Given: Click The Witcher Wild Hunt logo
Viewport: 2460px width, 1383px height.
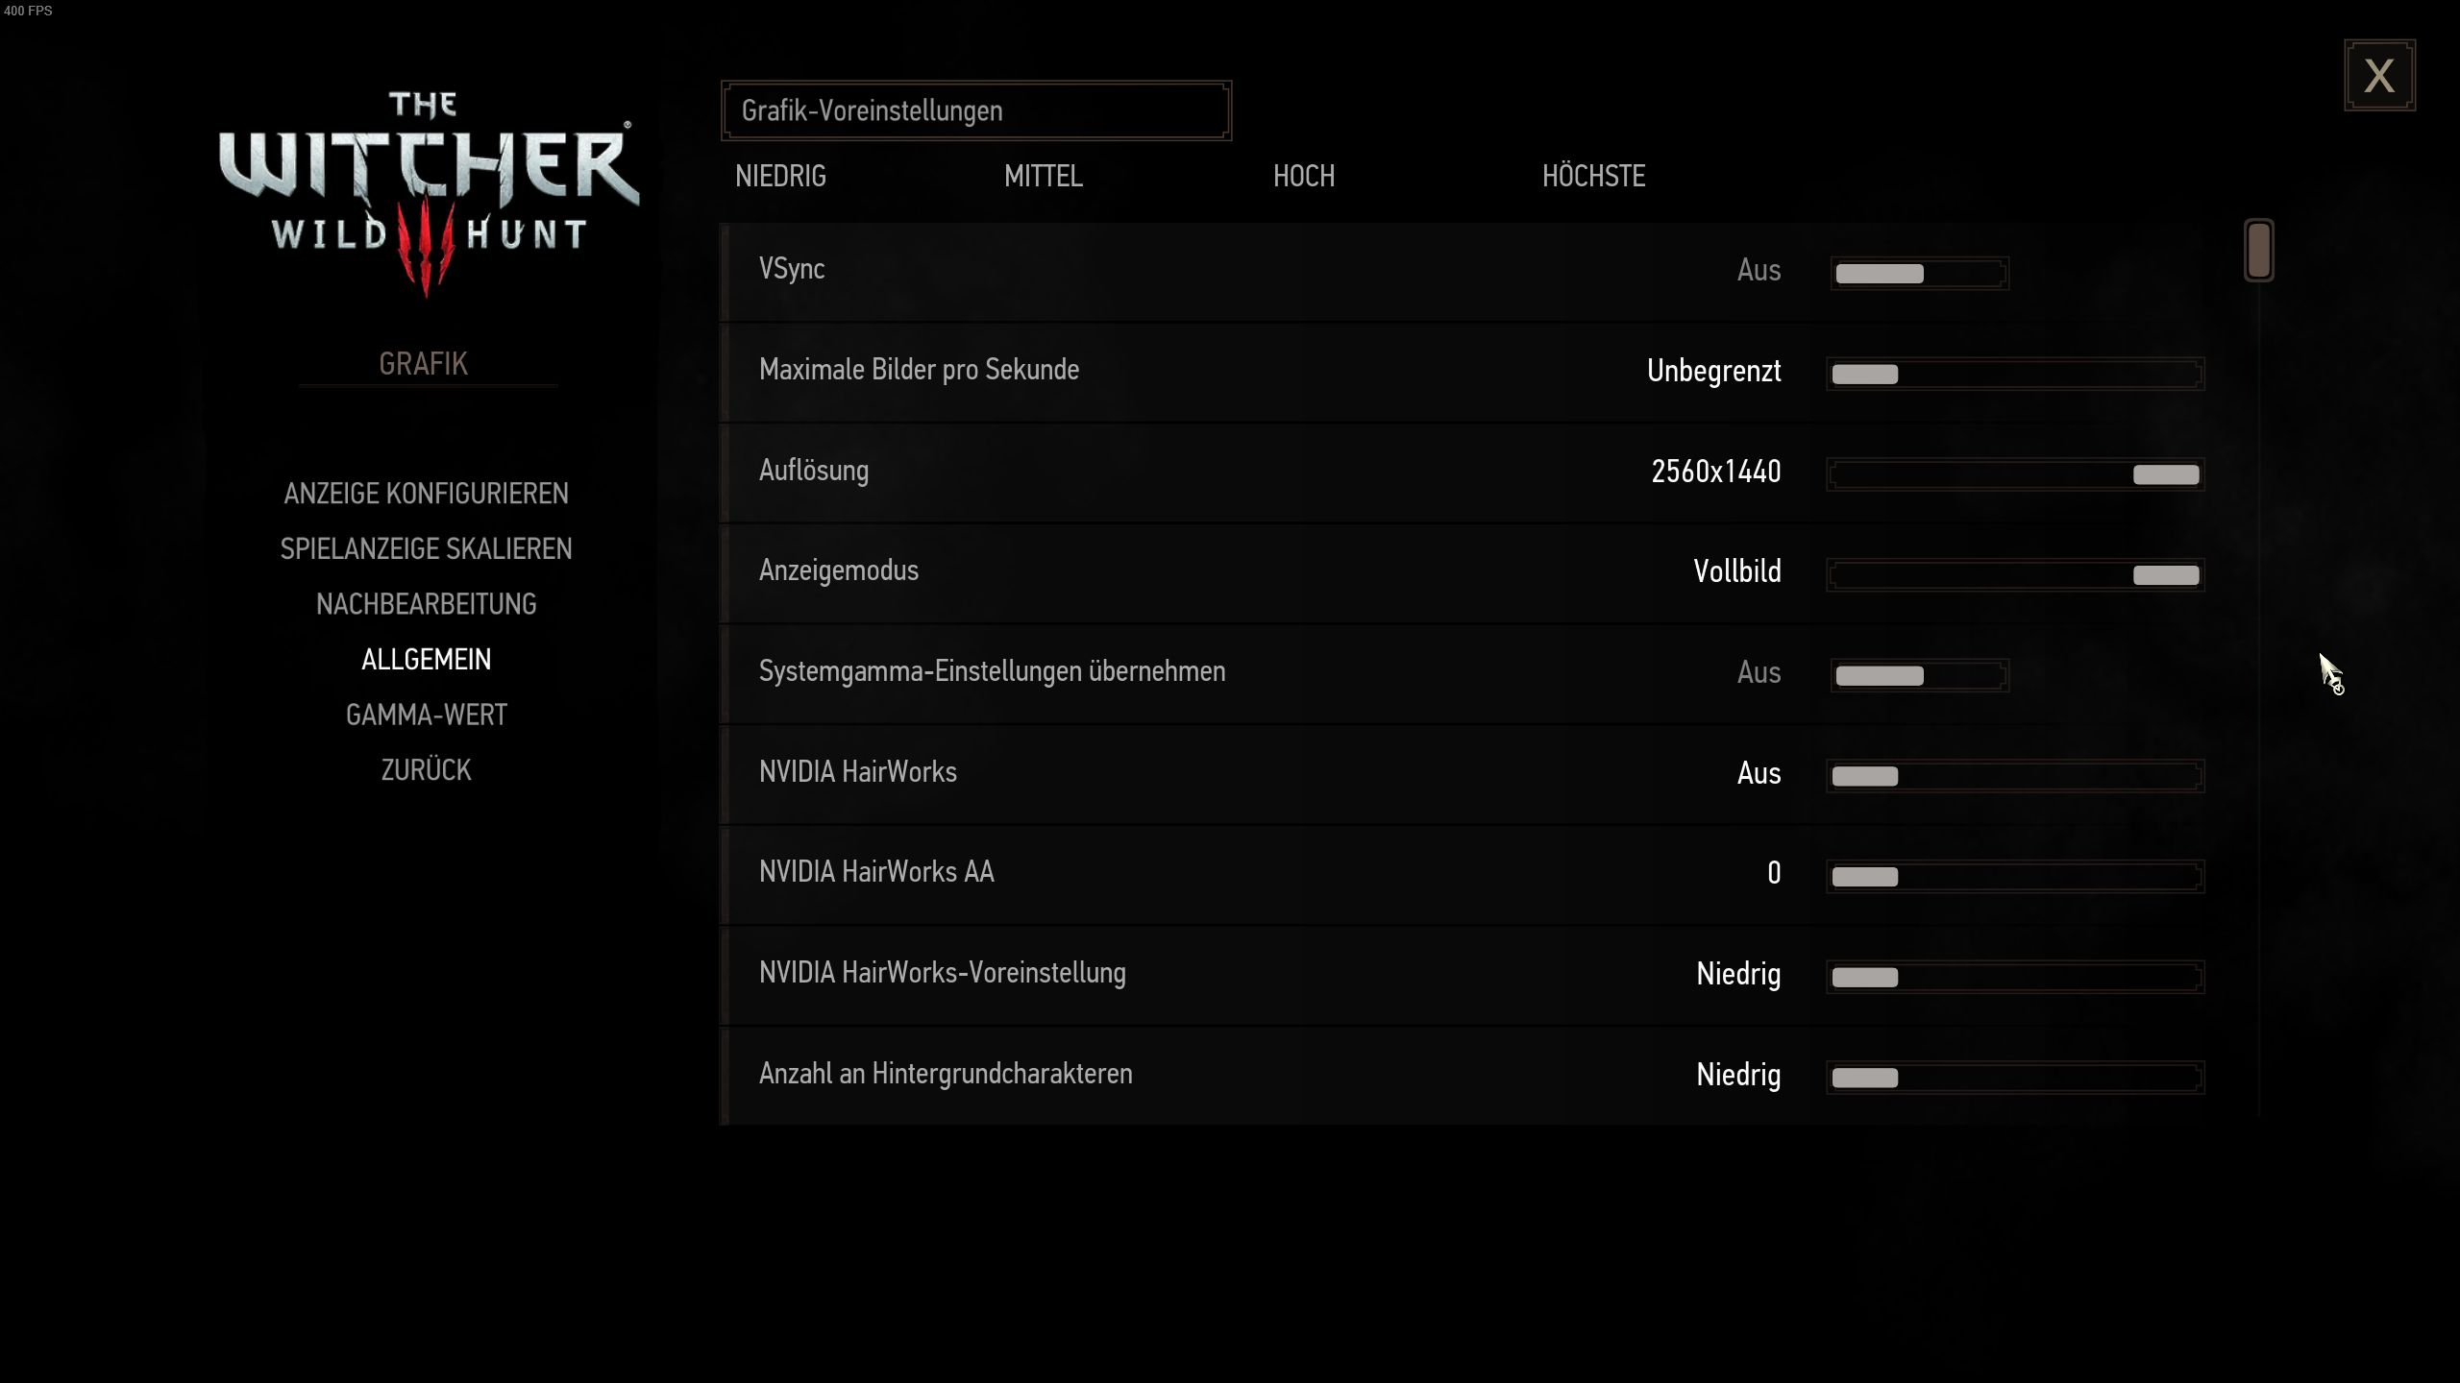Looking at the screenshot, I should (x=427, y=190).
